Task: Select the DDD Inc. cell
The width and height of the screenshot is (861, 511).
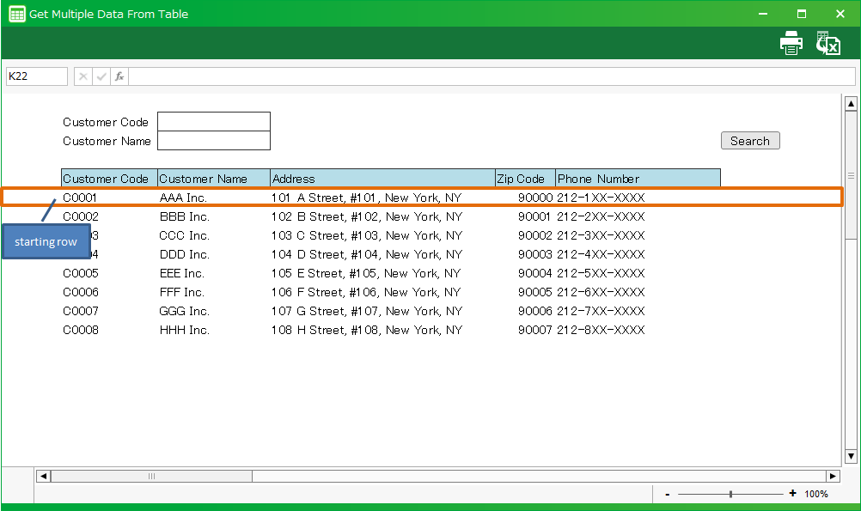Action: 184,254
